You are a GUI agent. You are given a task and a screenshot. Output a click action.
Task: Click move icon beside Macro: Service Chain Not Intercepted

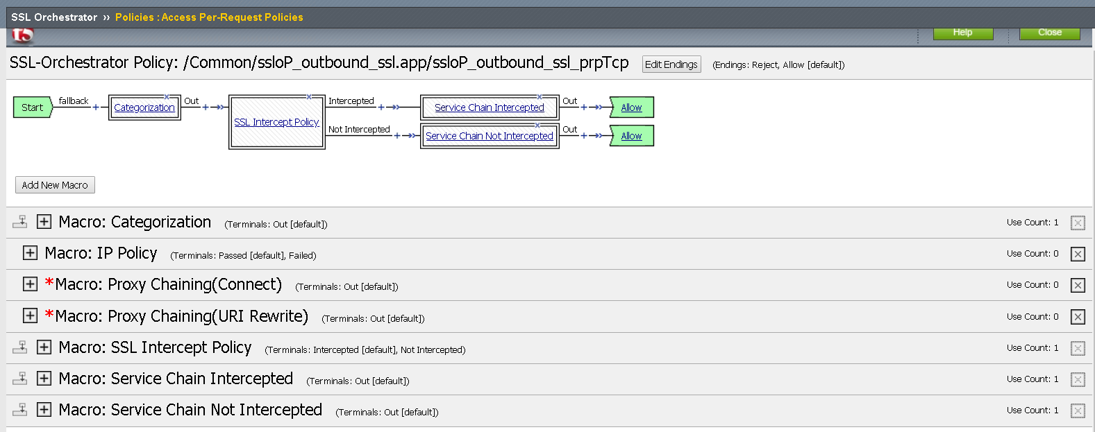tap(20, 409)
